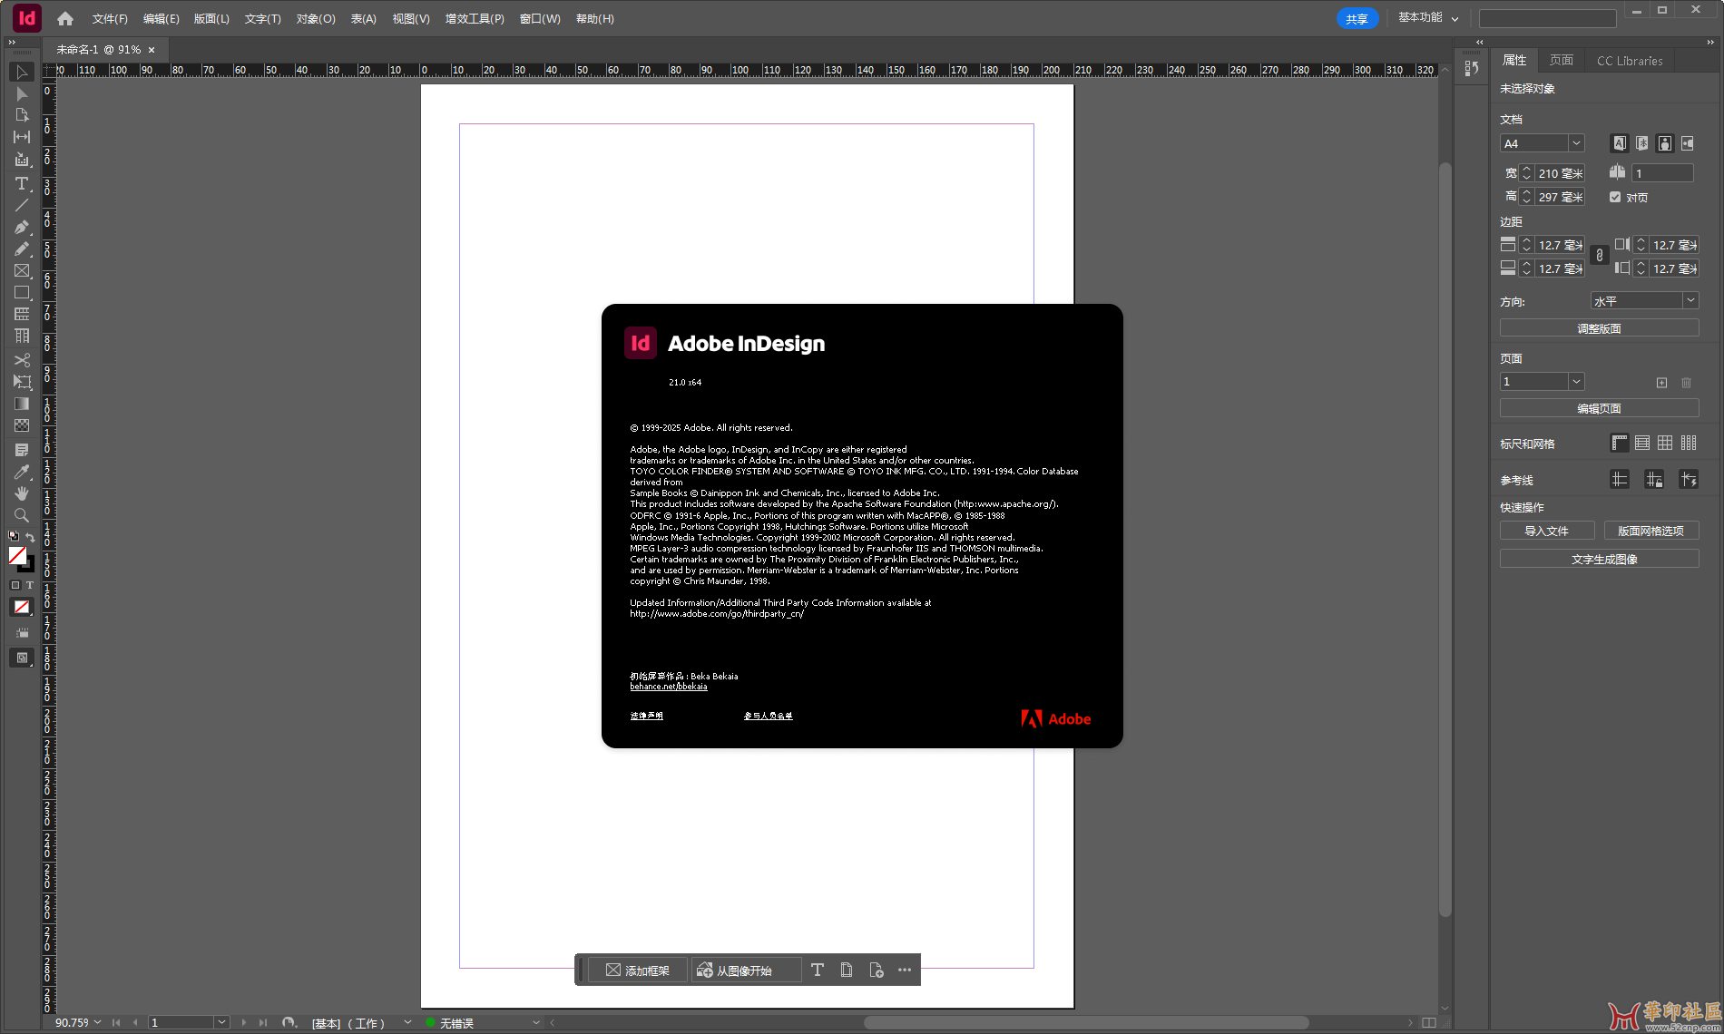1724x1034 pixels.
Task: Select the Hand tool
Action: click(x=22, y=493)
